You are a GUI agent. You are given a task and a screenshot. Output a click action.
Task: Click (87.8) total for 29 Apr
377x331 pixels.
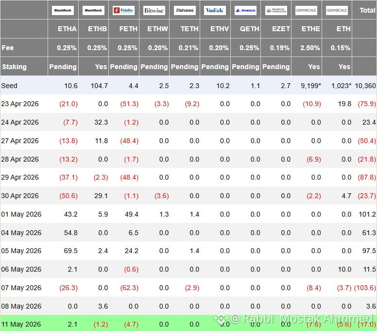(x=367, y=177)
